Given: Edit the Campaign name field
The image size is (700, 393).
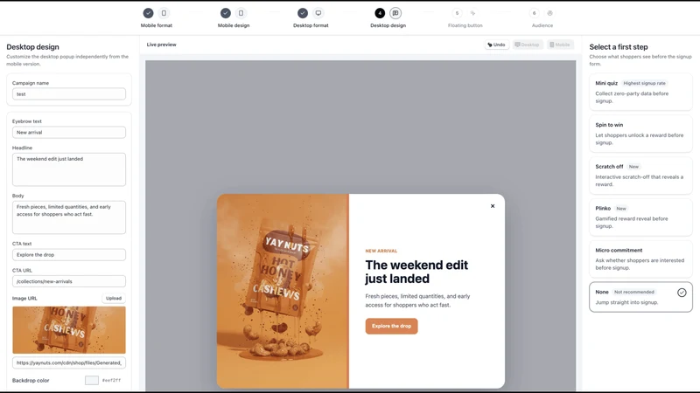Looking at the screenshot, I should pyautogui.click(x=69, y=94).
